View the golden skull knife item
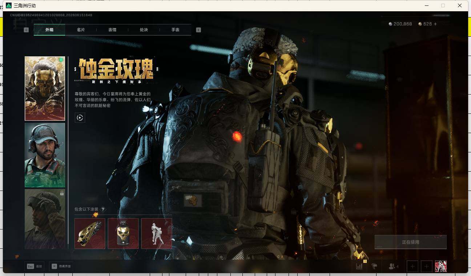 pos(90,233)
